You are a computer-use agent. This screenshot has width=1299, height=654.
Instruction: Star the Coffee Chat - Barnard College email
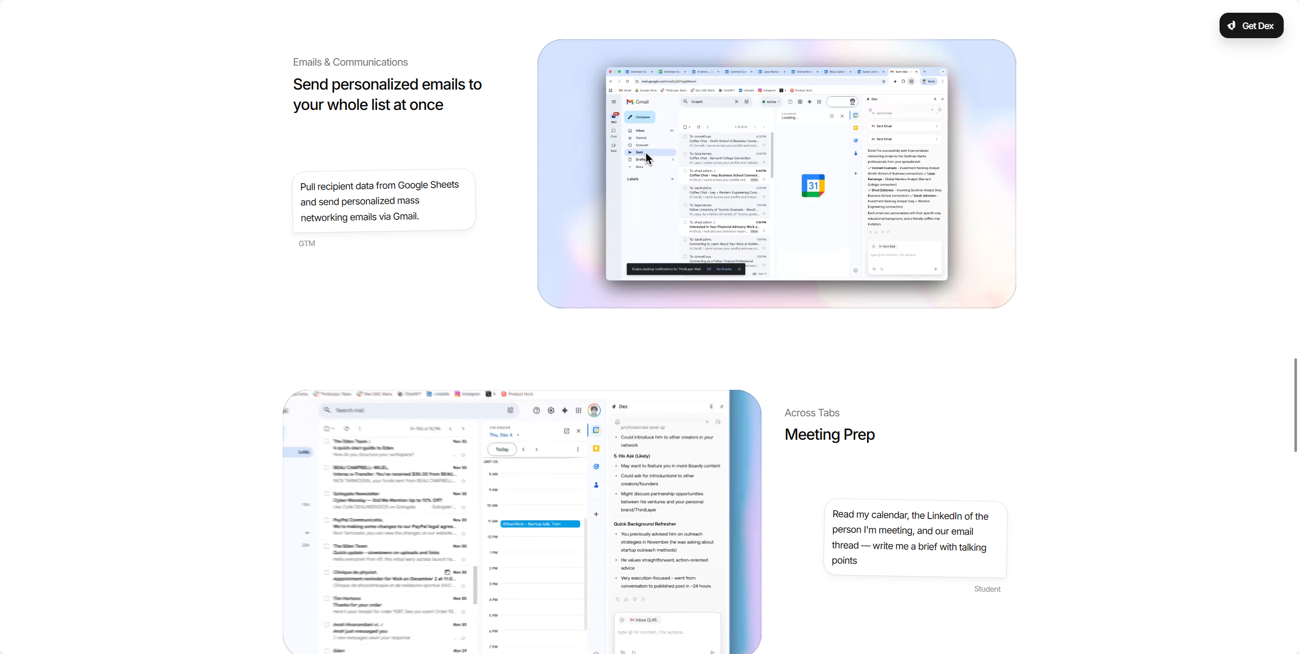[x=764, y=162]
